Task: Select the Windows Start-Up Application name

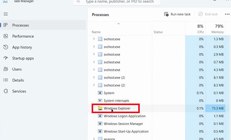Action: (126, 131)
